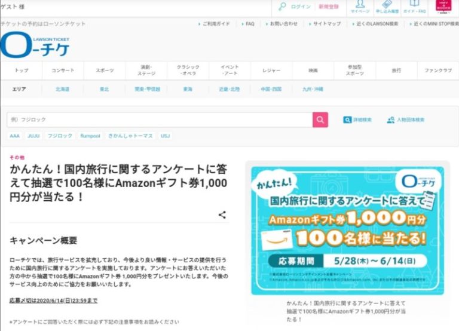Select the スポーツ category tab

coord(105,71)
